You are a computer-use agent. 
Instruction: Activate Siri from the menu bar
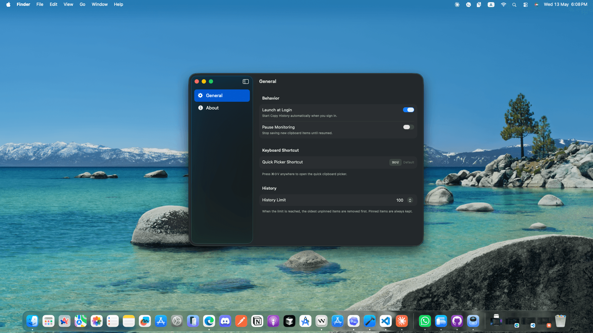[x=536, y=5]
